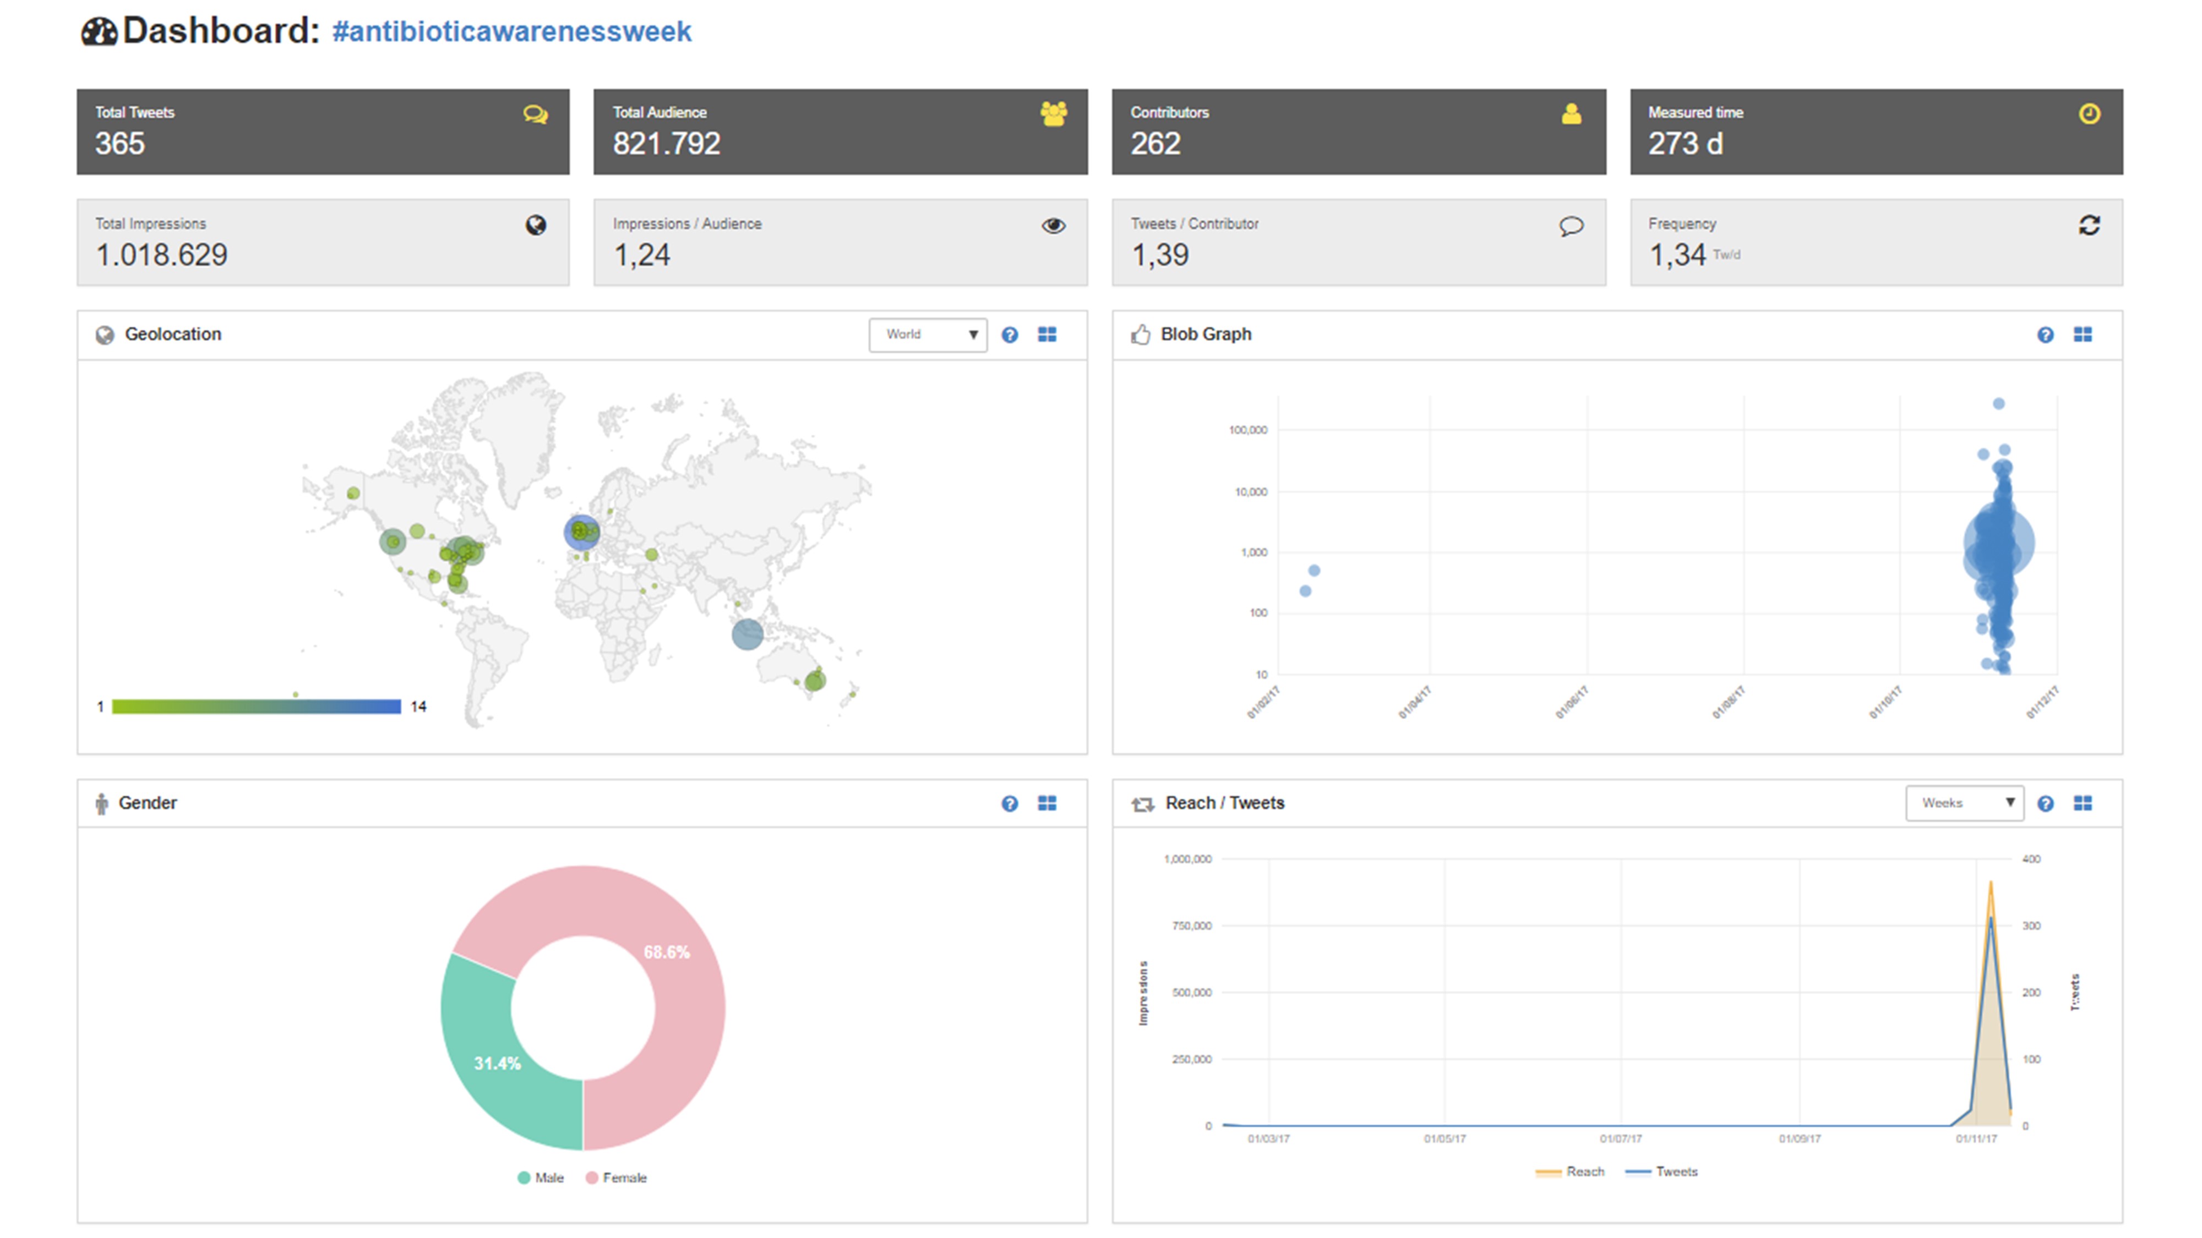Open the Reach / Tweets help icon
The height and width of the screenshot is (1238, 2202).
tap(2045, 803)
